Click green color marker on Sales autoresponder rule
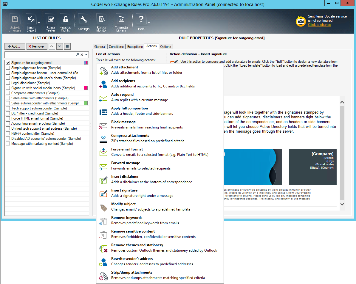The image size is (356, 284). point(86,103)
